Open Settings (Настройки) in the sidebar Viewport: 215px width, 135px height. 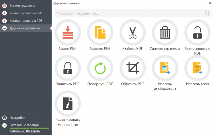17,118
